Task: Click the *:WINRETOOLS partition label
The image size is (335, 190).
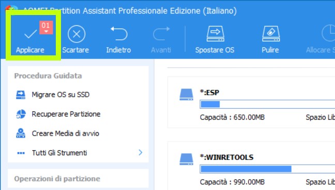Action: point(226,157)
